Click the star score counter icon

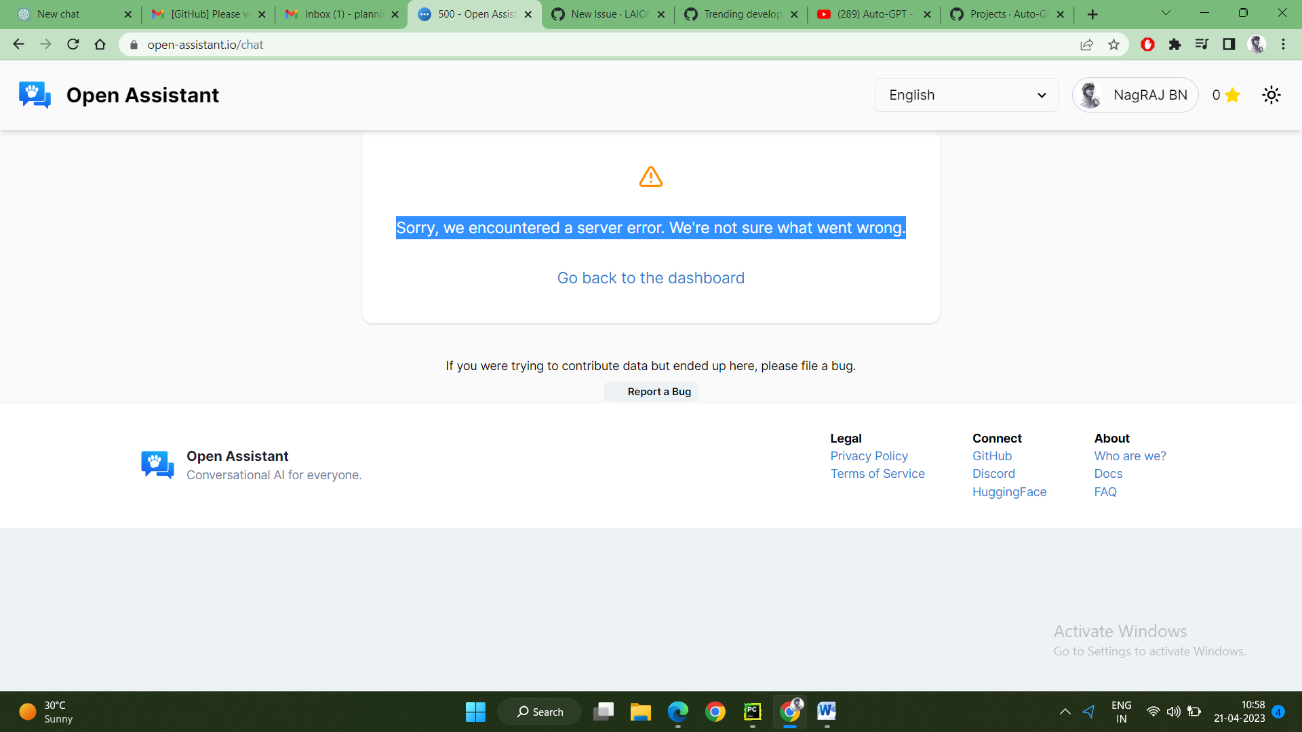(x=1232, y=95)
